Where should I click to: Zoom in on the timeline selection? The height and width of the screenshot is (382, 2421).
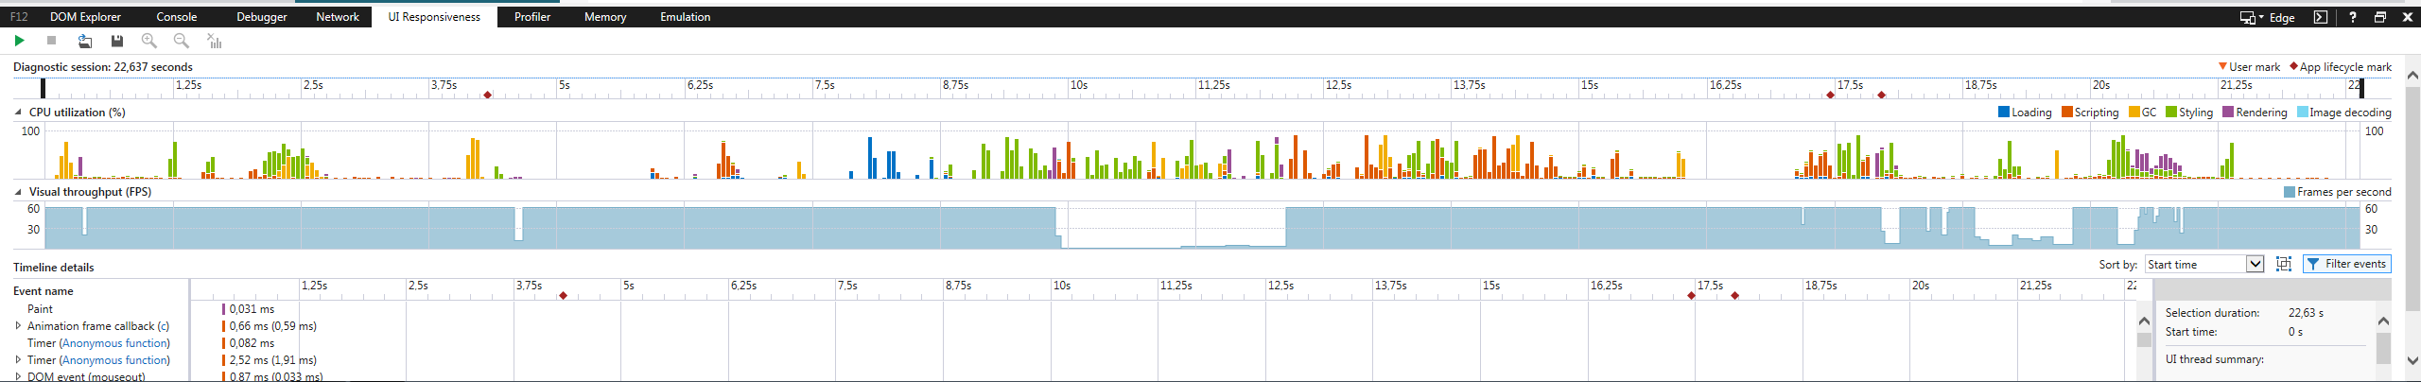[x=149, y=41]
